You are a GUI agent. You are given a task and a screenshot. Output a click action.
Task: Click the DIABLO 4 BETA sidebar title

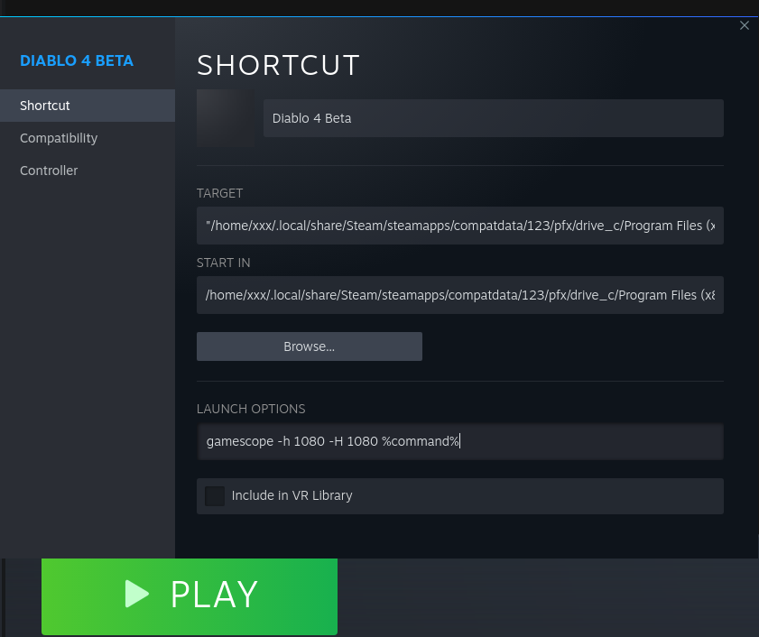click(x=77, y=60)
